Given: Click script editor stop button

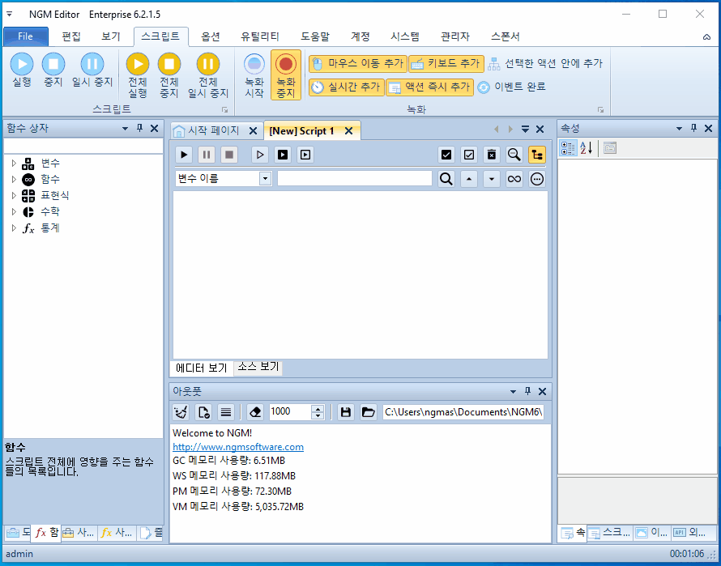Looking at the screenshot, I should pos(229,155).
